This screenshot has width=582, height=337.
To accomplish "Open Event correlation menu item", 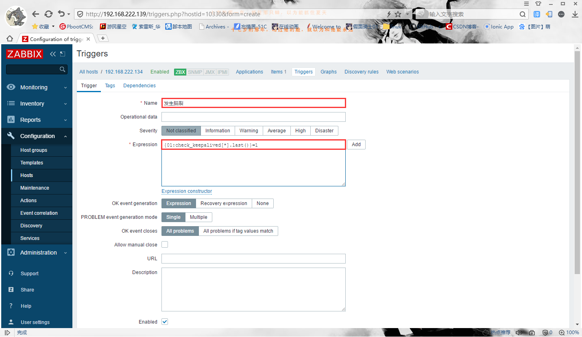I will point(39,213).
